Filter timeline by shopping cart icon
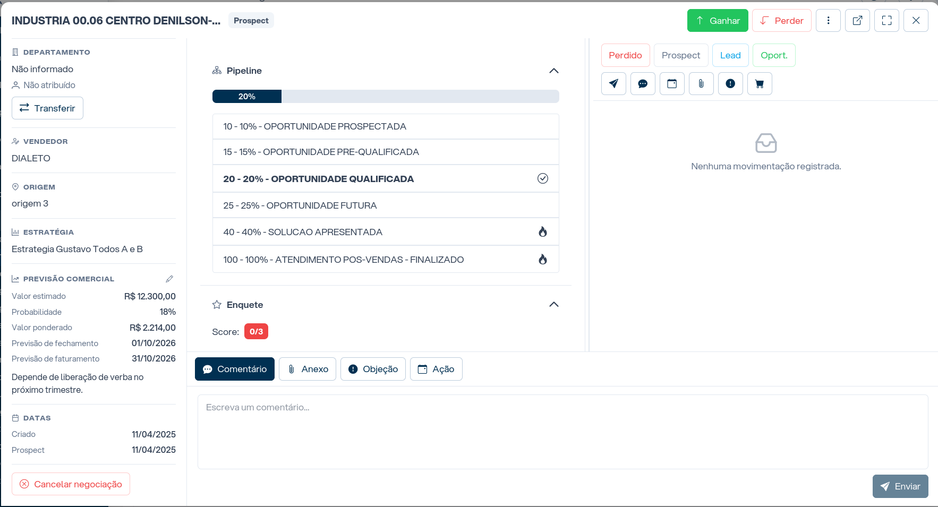This screenshot has height=507, width=938. [760, 83]
